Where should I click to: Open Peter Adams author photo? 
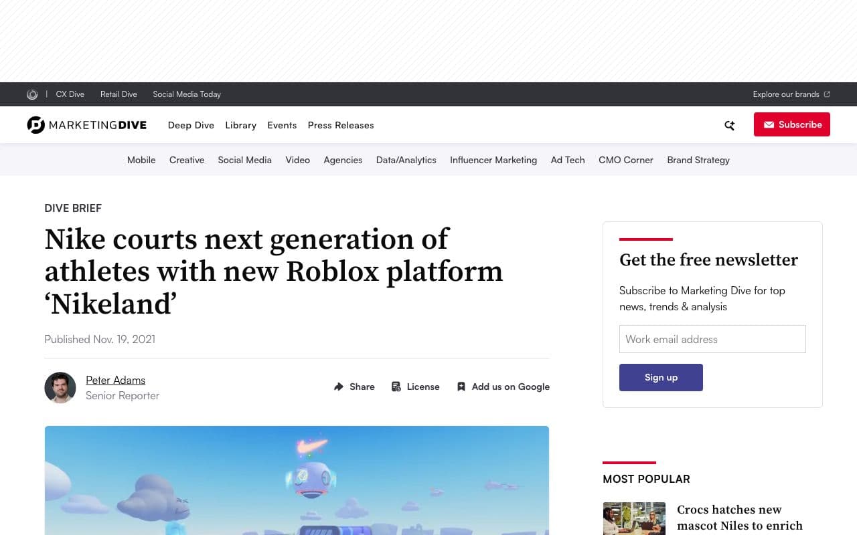pos(60,388)
